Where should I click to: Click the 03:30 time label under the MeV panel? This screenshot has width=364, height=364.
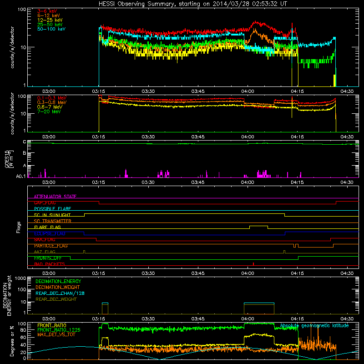[x=148, y=137]
